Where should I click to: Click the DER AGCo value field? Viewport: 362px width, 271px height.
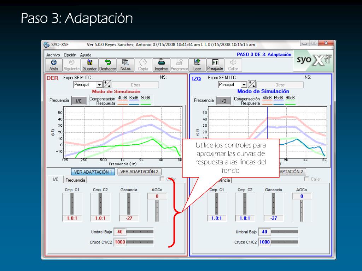coord(157,196)
